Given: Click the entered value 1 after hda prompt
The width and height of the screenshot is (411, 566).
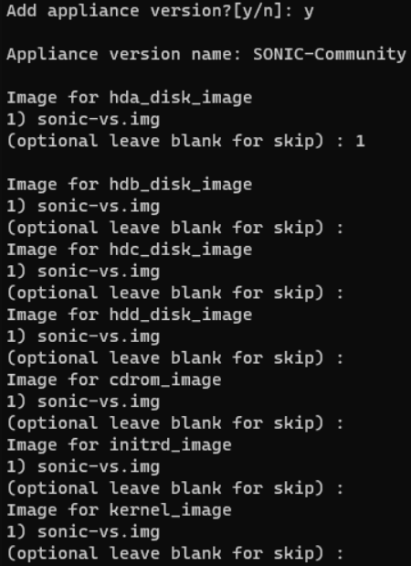Looking at the screenshot, I should (360, 141).
